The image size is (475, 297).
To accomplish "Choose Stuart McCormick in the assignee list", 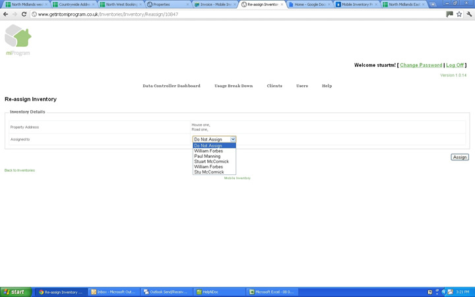I will [x=212, y=162].
